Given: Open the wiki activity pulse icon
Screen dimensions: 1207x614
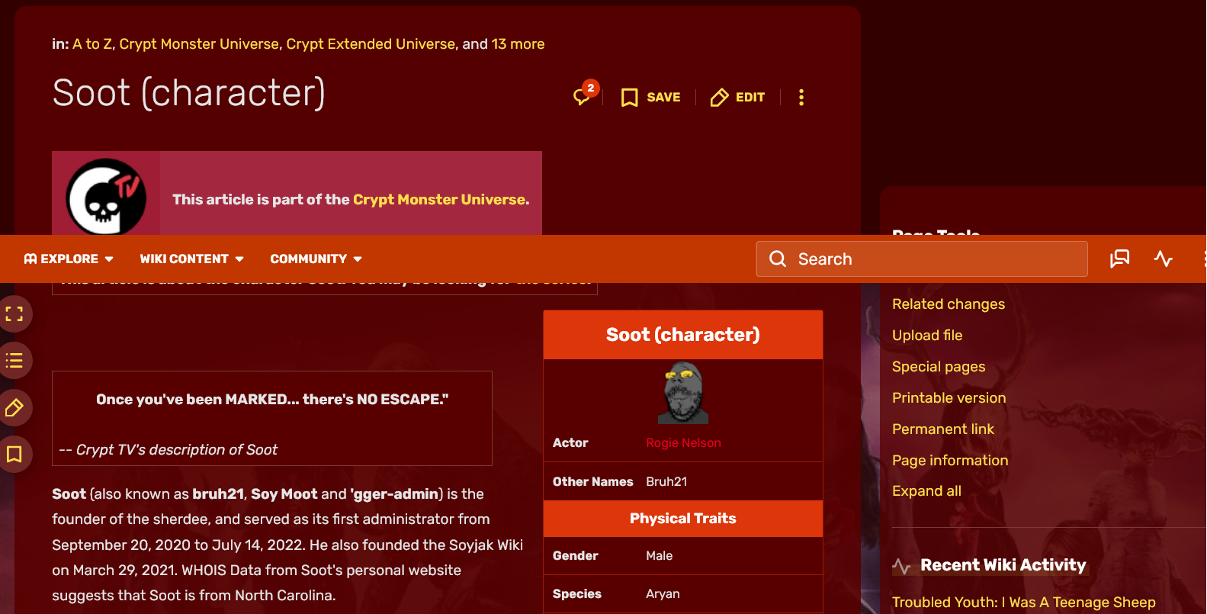Looking at the screenshot, I should 1163,259.
